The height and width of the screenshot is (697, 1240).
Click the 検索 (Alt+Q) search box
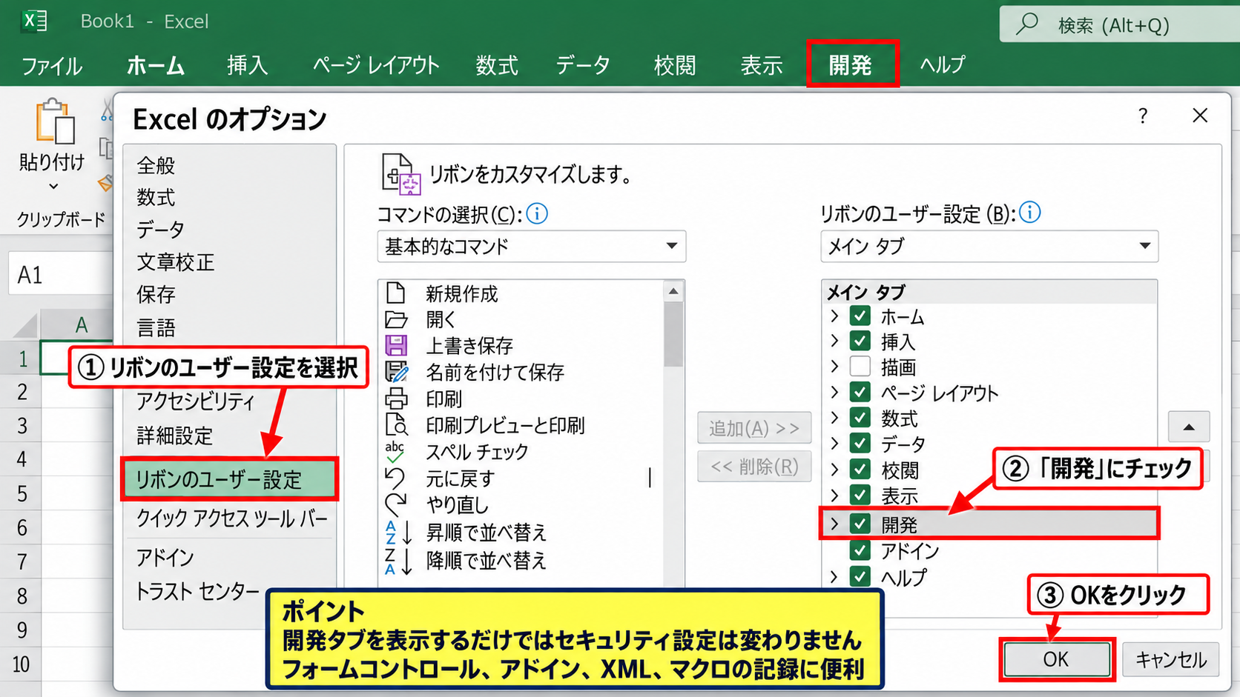coord(1120,24)
